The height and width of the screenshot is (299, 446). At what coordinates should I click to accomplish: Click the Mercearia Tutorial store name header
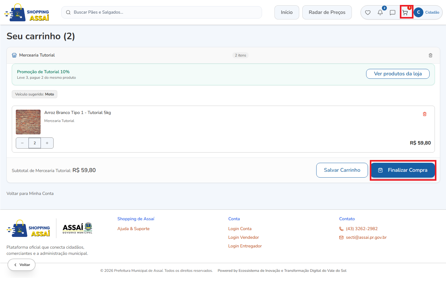[x=37, y=55]
